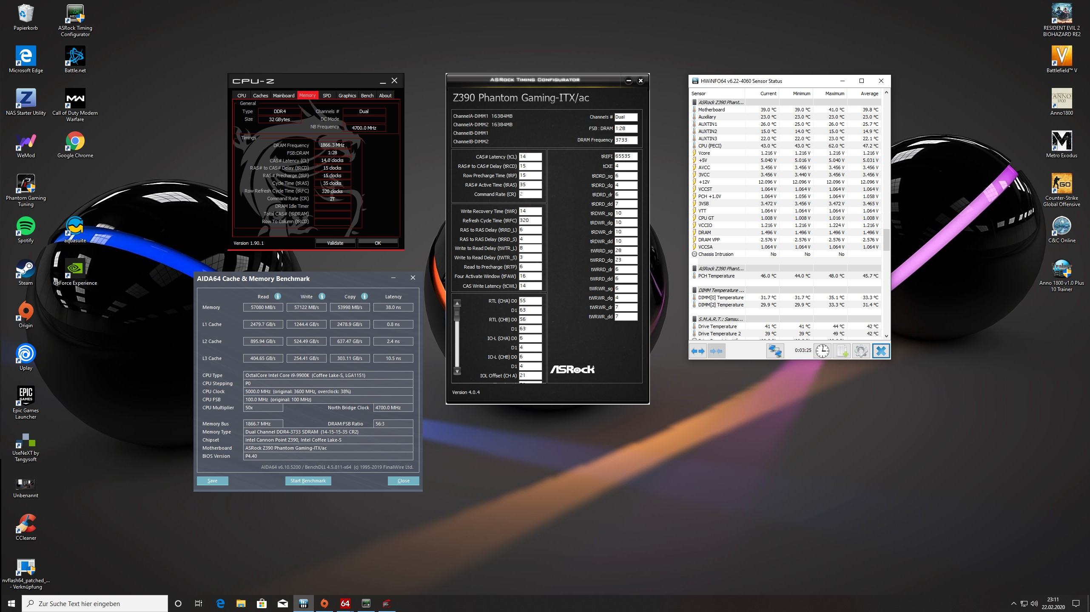This screenshot has width=1090, height=612.
Task: Click HWiNFO expand columns arrows button
Action: 697,351
